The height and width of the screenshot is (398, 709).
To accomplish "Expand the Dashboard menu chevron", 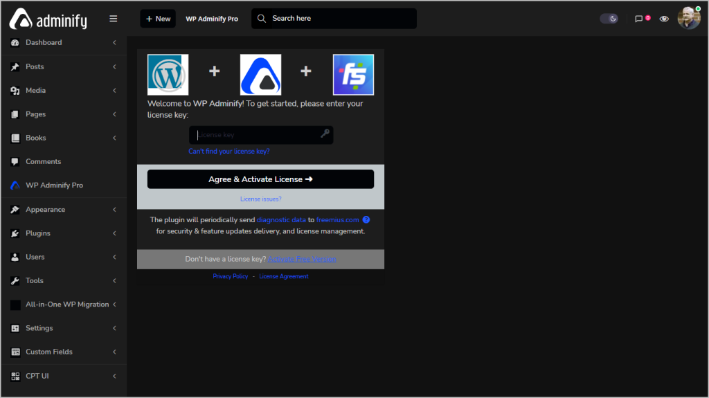I will click(114, 42).
